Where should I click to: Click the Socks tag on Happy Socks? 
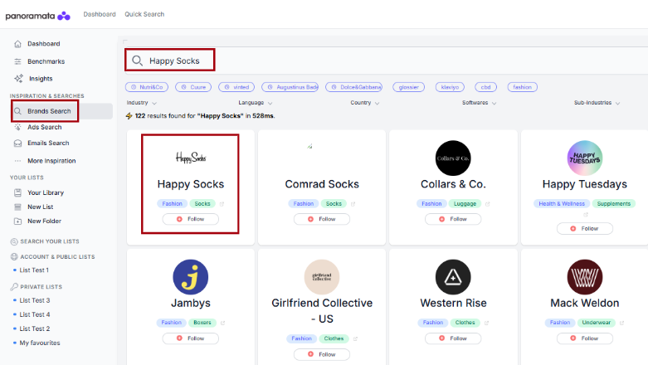coord(202,204)
